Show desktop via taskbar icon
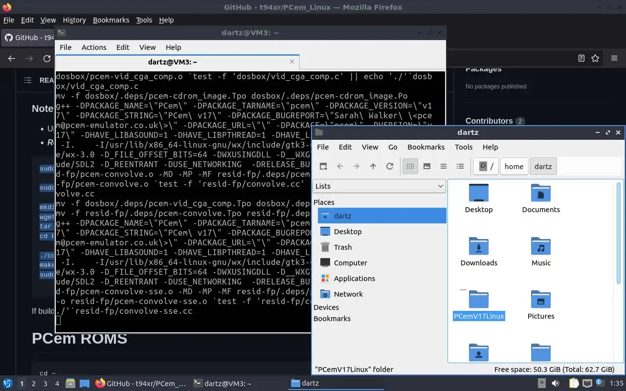The height and width of the screenshot is (391, 626). 85,384
